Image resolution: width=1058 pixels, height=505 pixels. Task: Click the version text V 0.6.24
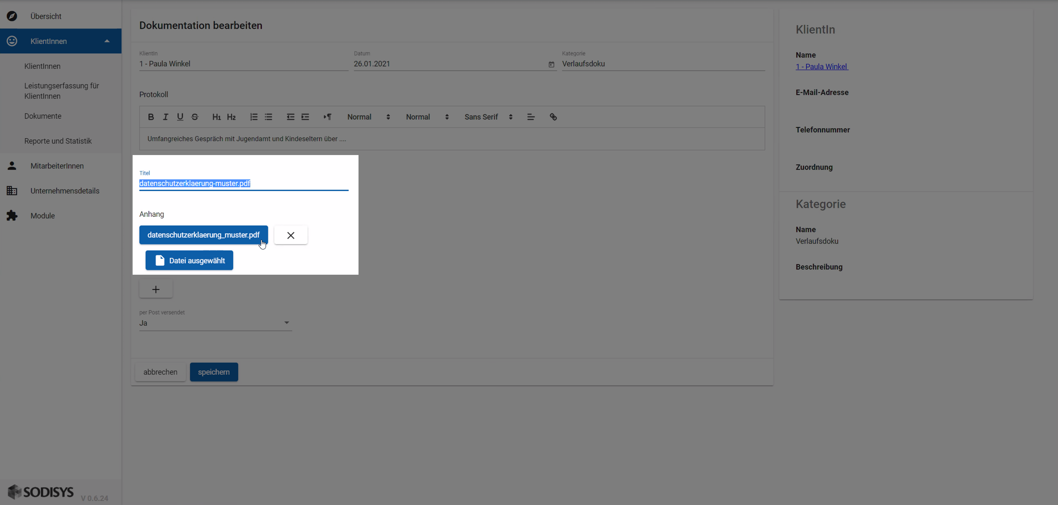[94, 498]
